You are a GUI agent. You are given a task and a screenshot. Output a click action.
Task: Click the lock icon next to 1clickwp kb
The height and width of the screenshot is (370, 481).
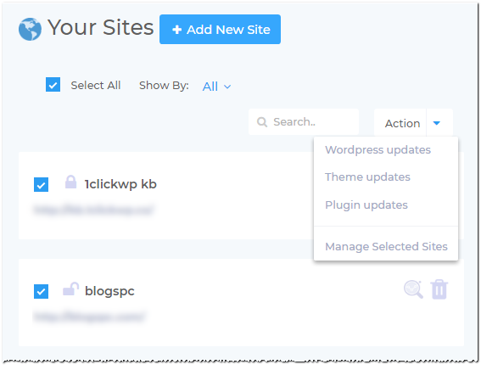pos(71,182)
